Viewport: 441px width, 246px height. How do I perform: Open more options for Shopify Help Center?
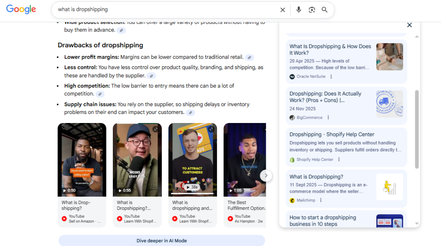339,160
